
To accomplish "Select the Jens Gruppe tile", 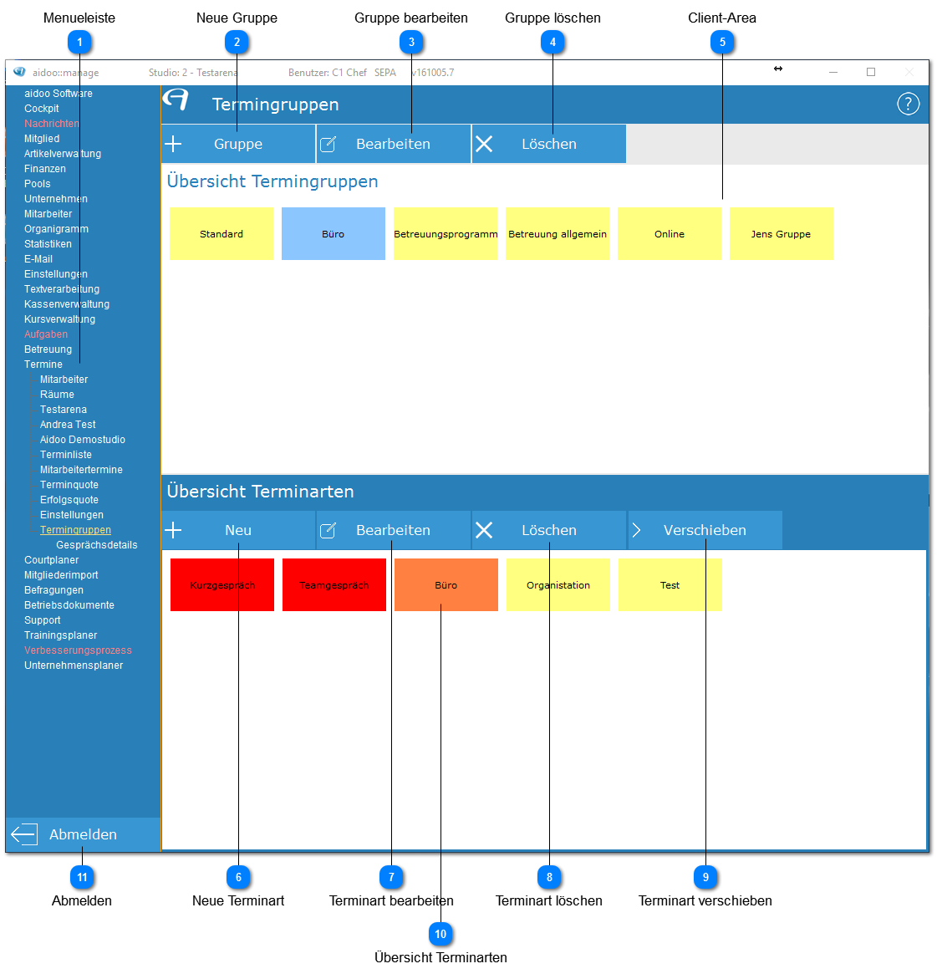I will coord(781,234).
